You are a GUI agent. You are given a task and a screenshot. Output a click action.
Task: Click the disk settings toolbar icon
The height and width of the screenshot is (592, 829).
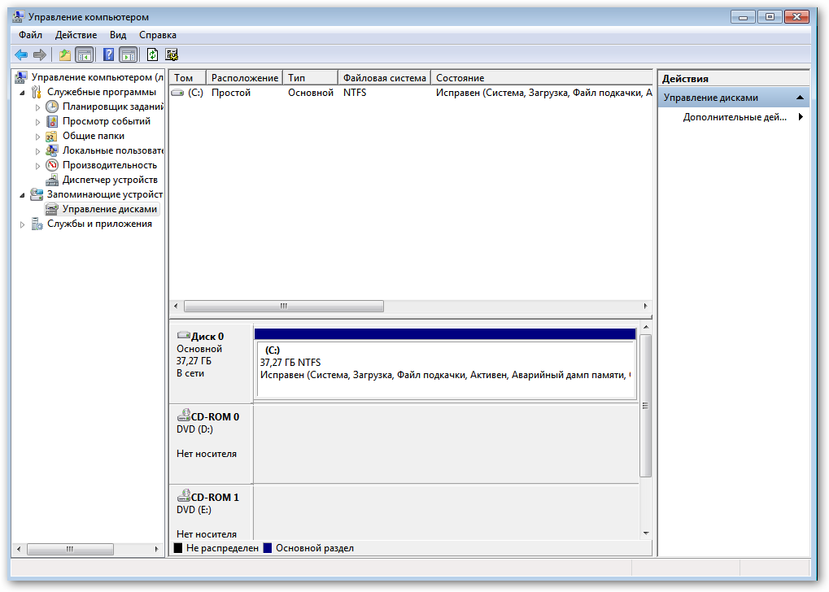click(172, 54)
